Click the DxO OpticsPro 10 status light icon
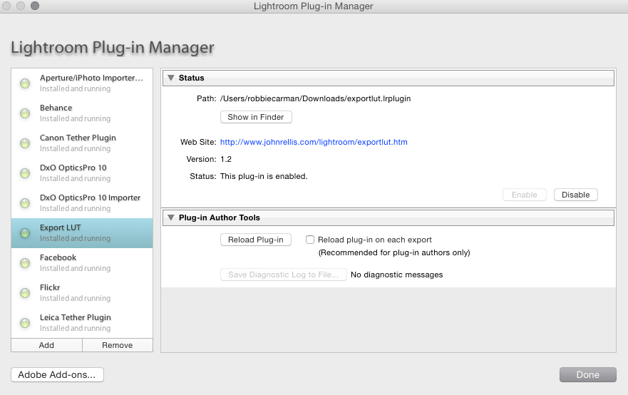The height and width of the screenshot is (395, 628). [x=25, y=173]
